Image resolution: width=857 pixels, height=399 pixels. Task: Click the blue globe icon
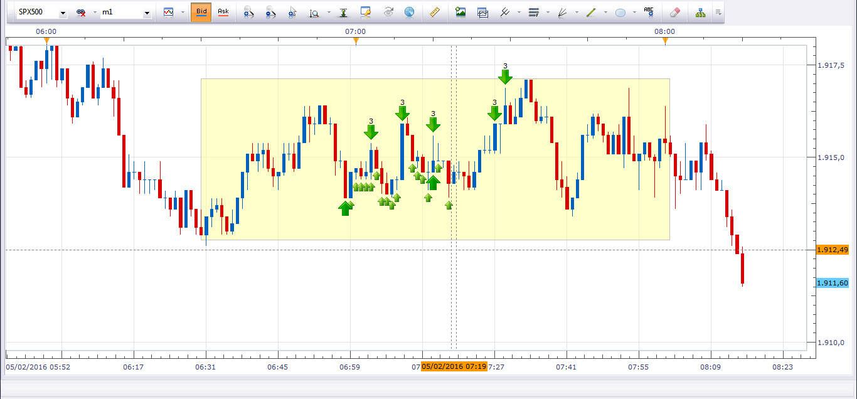409,12
